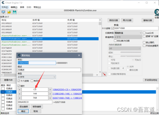Click the 地址 column header
Viewport: 159px width, 115px height.
[16, 20]
